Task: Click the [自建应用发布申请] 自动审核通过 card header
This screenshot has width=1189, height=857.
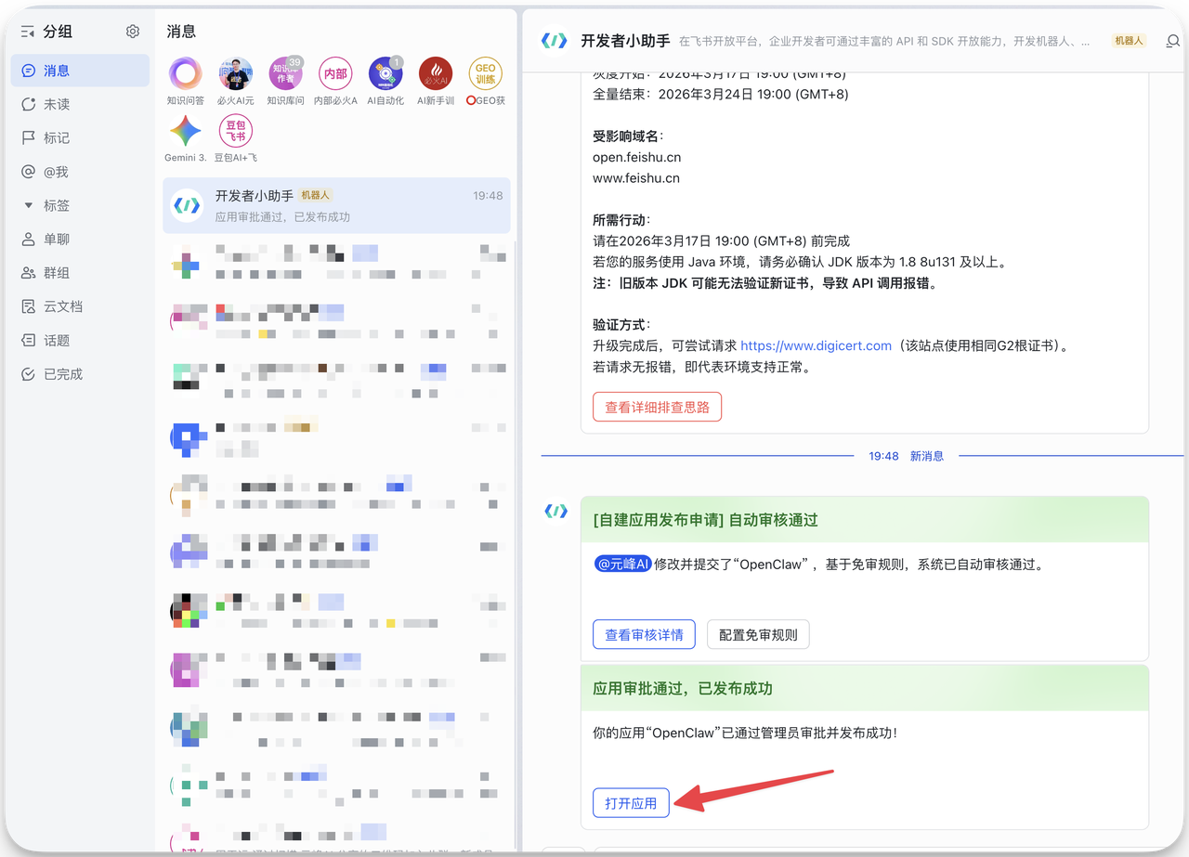Action: pos(865,520)
